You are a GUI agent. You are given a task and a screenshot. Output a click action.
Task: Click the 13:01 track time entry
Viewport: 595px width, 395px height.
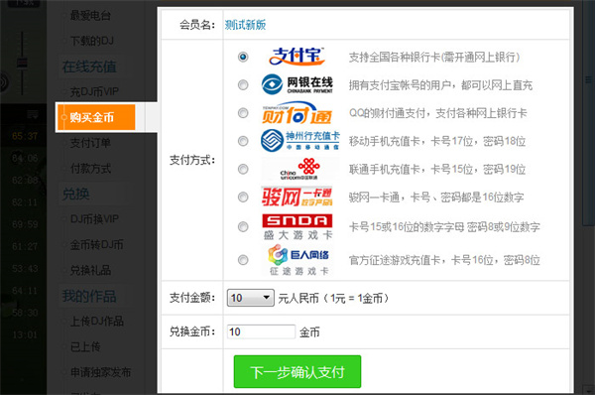(25, 335)
